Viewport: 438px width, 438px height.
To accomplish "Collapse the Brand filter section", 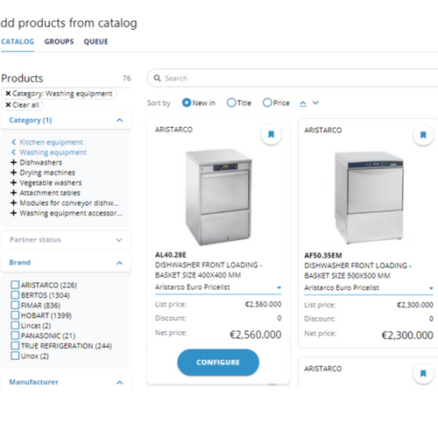I will click(x=119, y=263).
